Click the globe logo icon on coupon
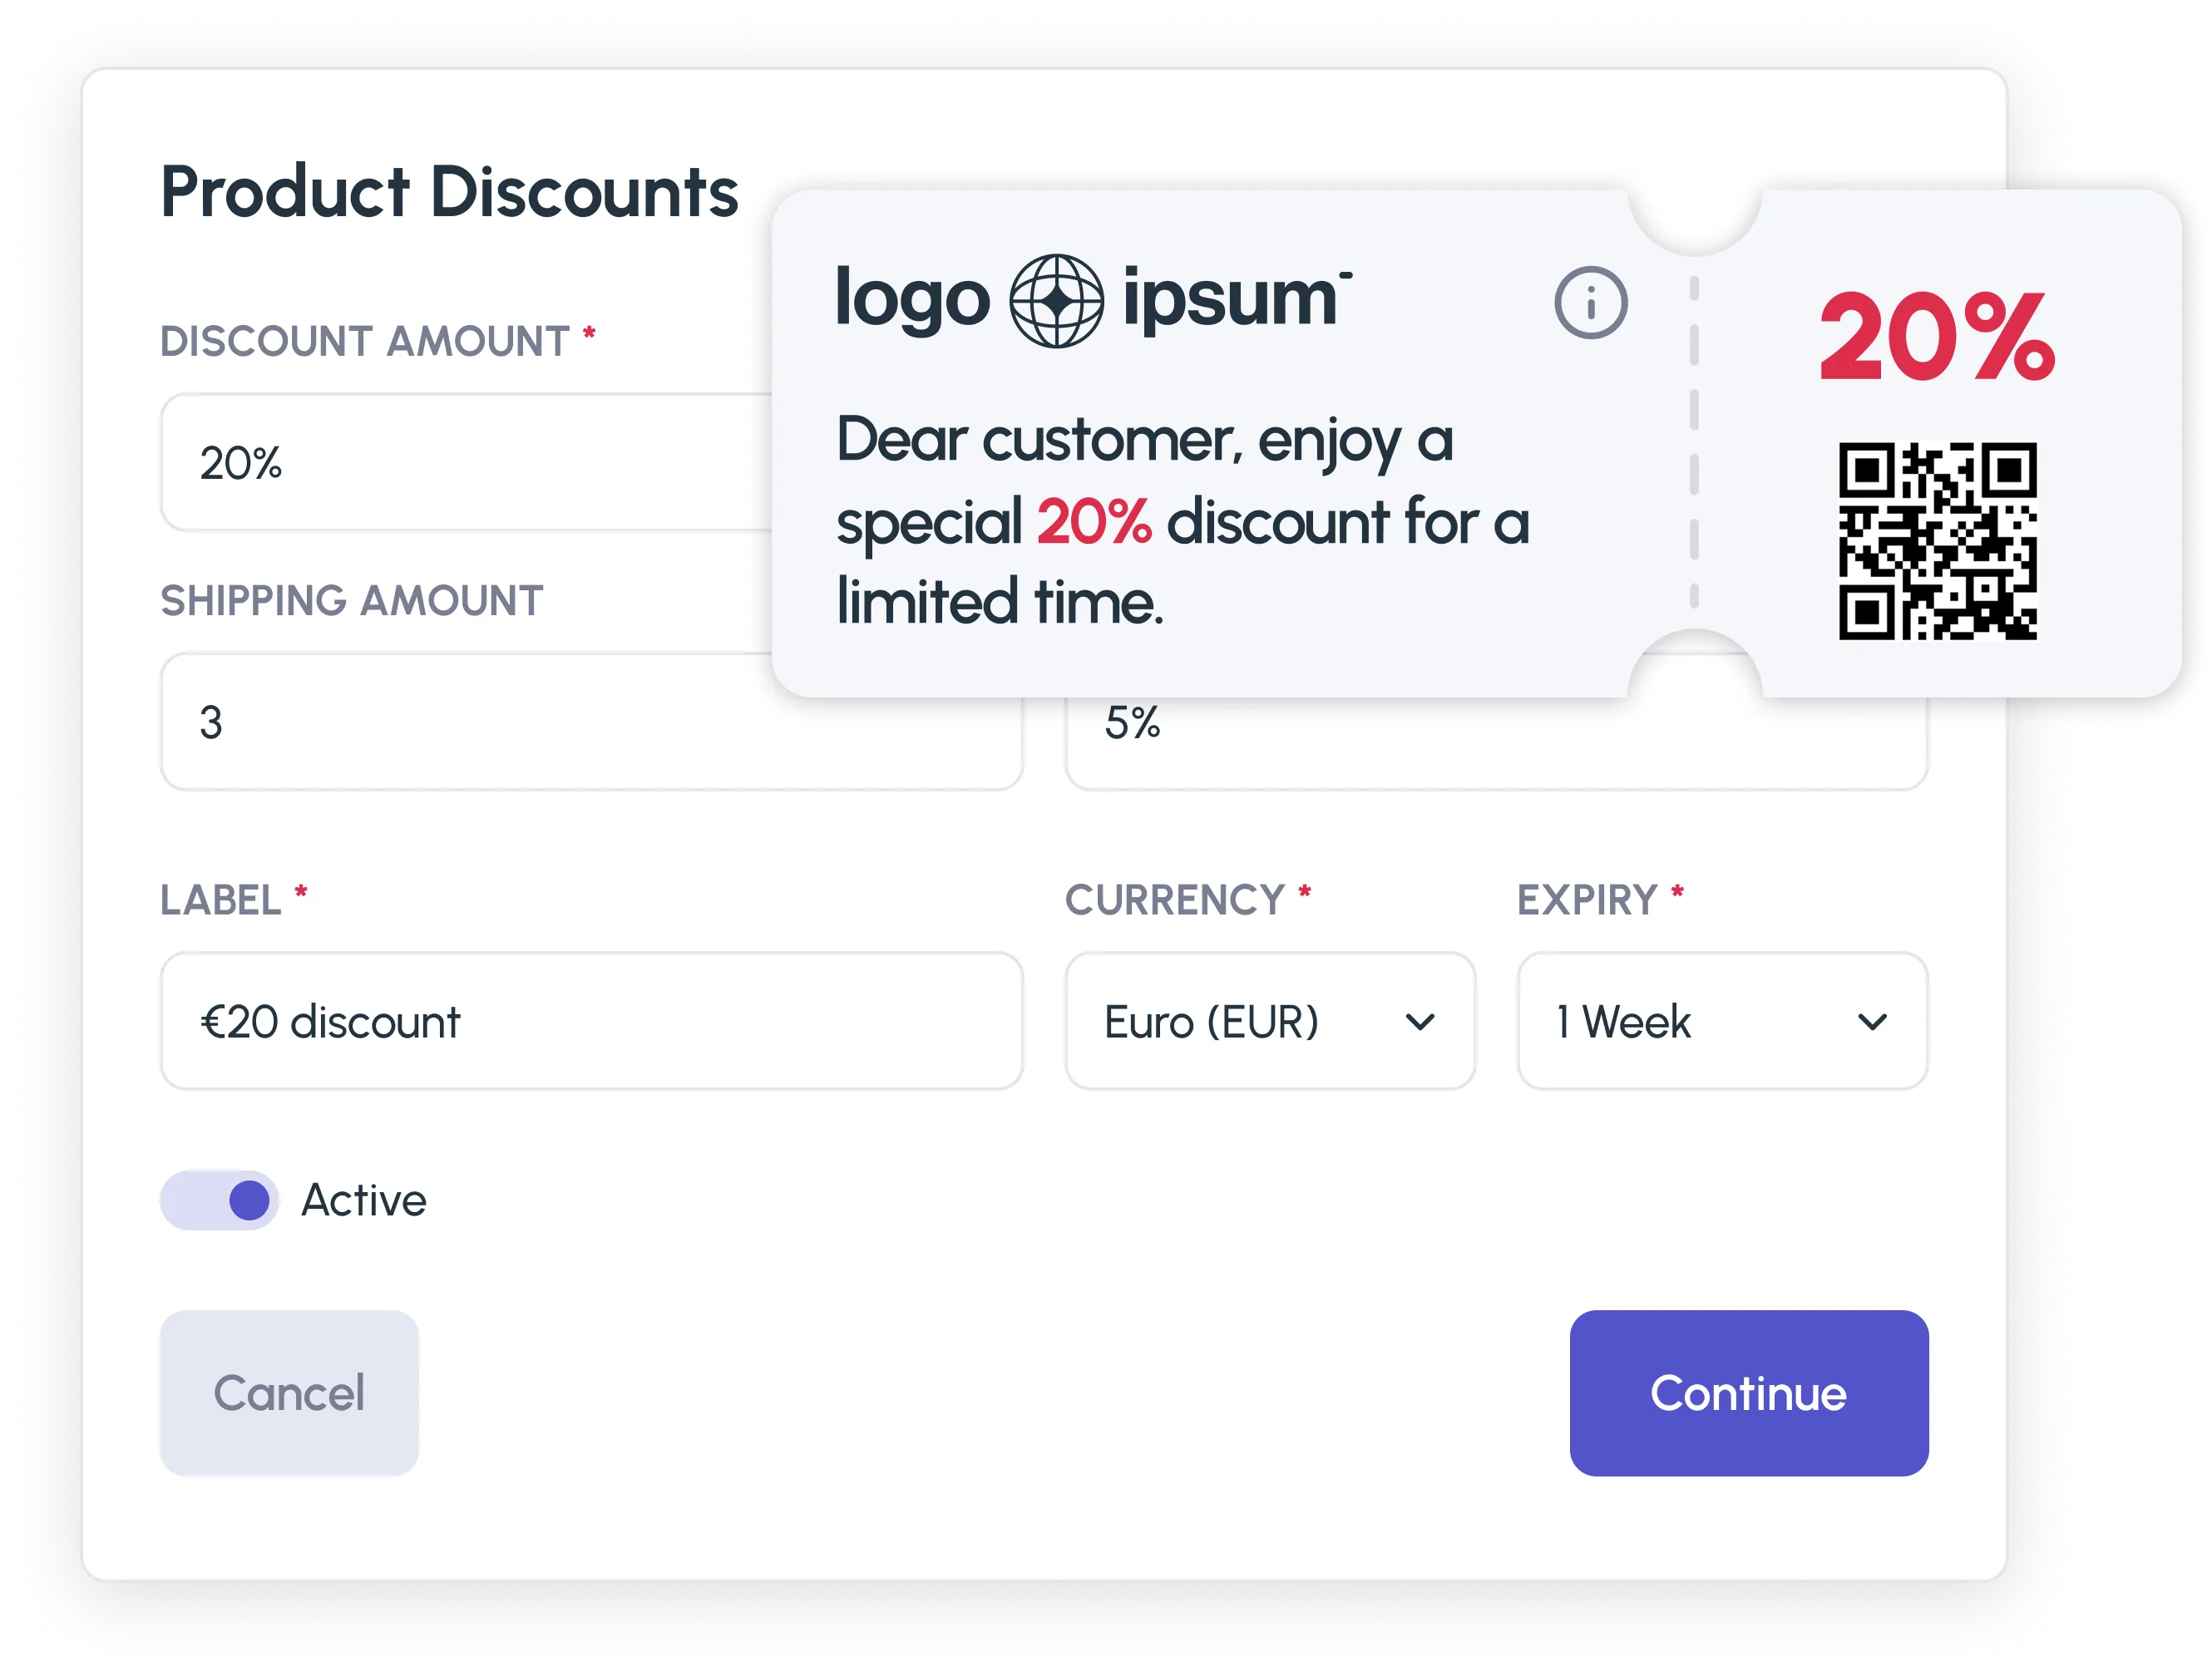This screenshot has height=1676, width=2212. pos(1056,300)
